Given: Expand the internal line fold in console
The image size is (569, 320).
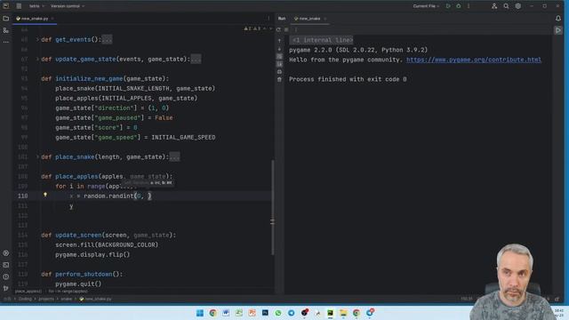Looking at the screenshot, I should pos(322,40).
